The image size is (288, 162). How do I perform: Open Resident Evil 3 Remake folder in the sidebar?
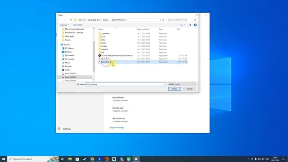point(74,33)
